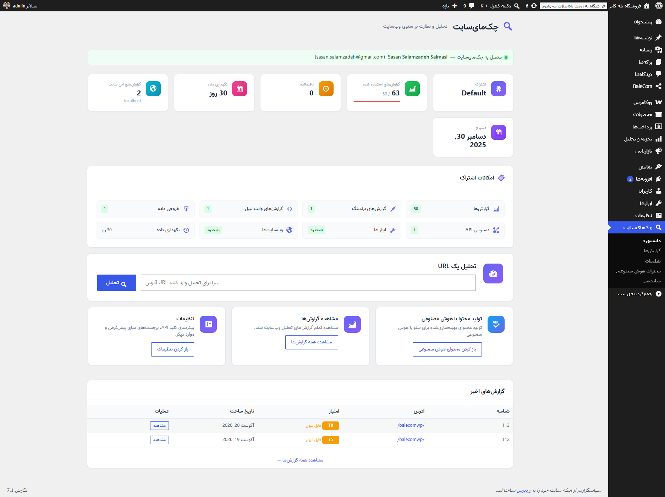This screenshot has height=497, width=665.
Task: Select سایت‌مپ submenu item
Action: click(652, 281)
